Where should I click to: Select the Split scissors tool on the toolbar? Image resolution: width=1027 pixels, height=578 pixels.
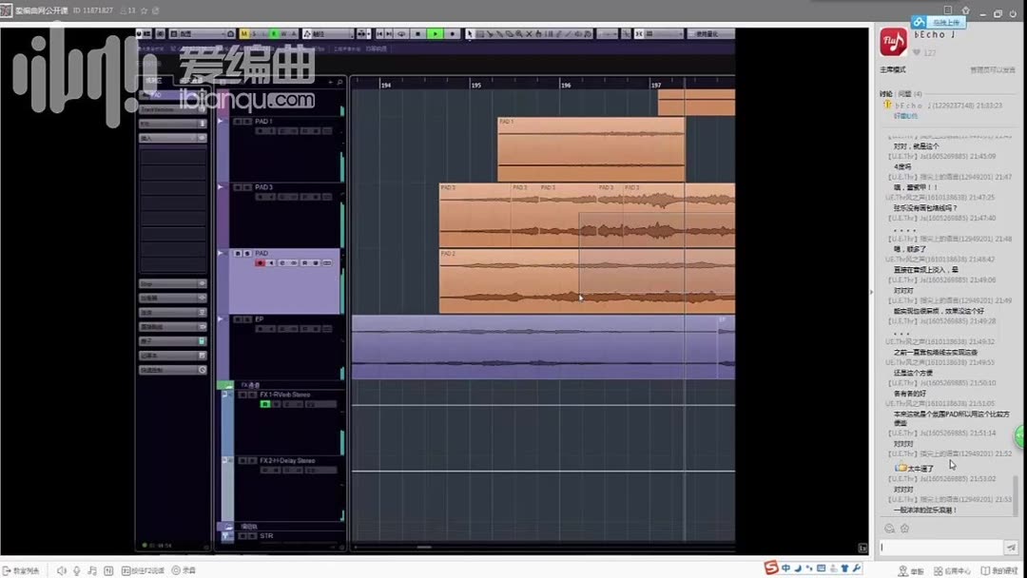(490, 33)
